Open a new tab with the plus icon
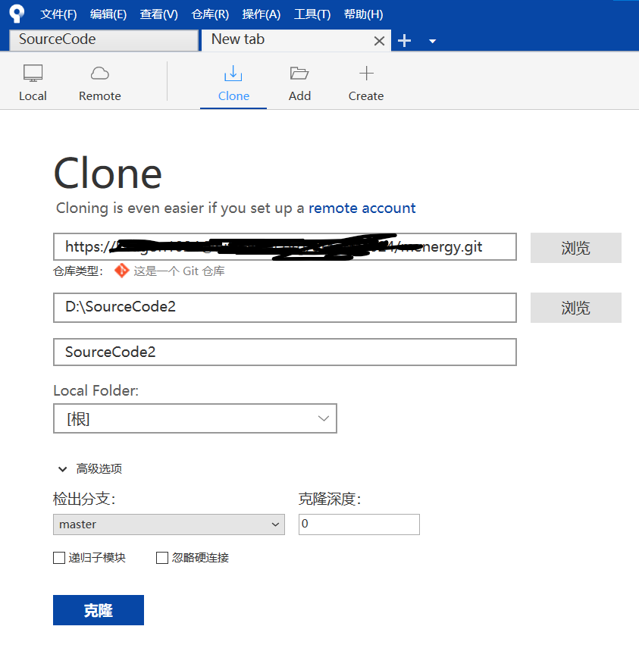Screen dimensions: 639x645 (404, 39)
